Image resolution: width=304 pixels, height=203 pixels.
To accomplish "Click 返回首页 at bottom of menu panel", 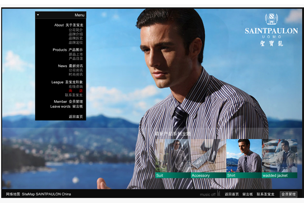I will tap(76, 117).
